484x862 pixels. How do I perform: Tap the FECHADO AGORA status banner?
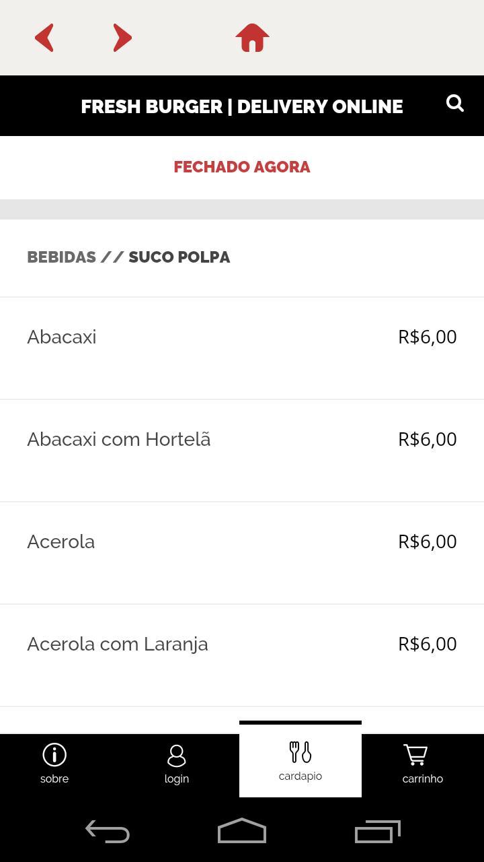(242, 167)
